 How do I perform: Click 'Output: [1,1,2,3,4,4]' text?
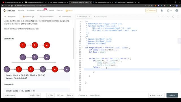point(16,78)
